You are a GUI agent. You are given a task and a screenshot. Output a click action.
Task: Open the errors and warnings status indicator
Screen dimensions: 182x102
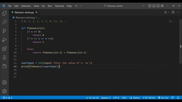tap(7, 98)
